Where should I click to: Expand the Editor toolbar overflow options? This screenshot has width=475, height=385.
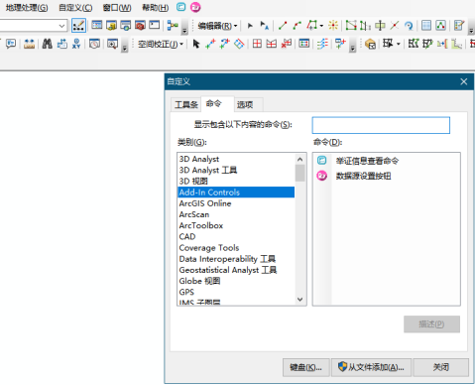tap(471, 27)
